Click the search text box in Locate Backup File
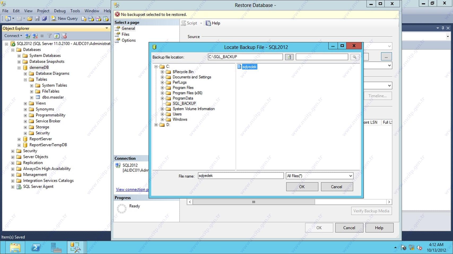 pos(322,57)
